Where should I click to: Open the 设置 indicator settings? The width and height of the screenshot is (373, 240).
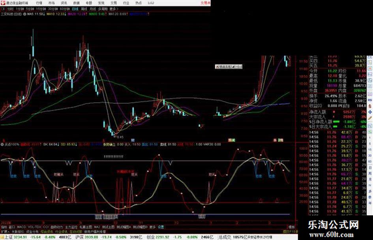coord(161,227)
